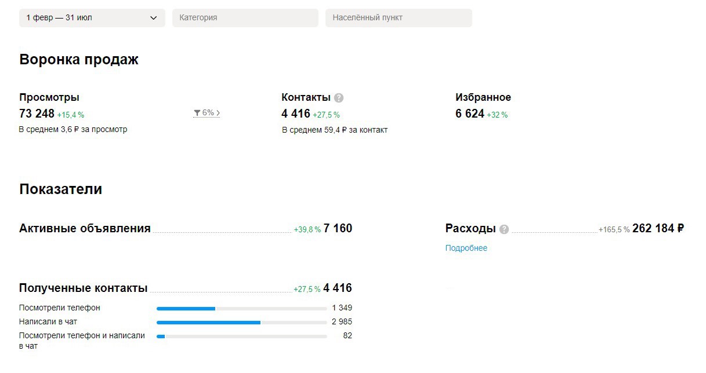The height and width of the screenshot is (373, 706).
Task: Click the funnel icon by 6% conversion
Action: [197, 113]
